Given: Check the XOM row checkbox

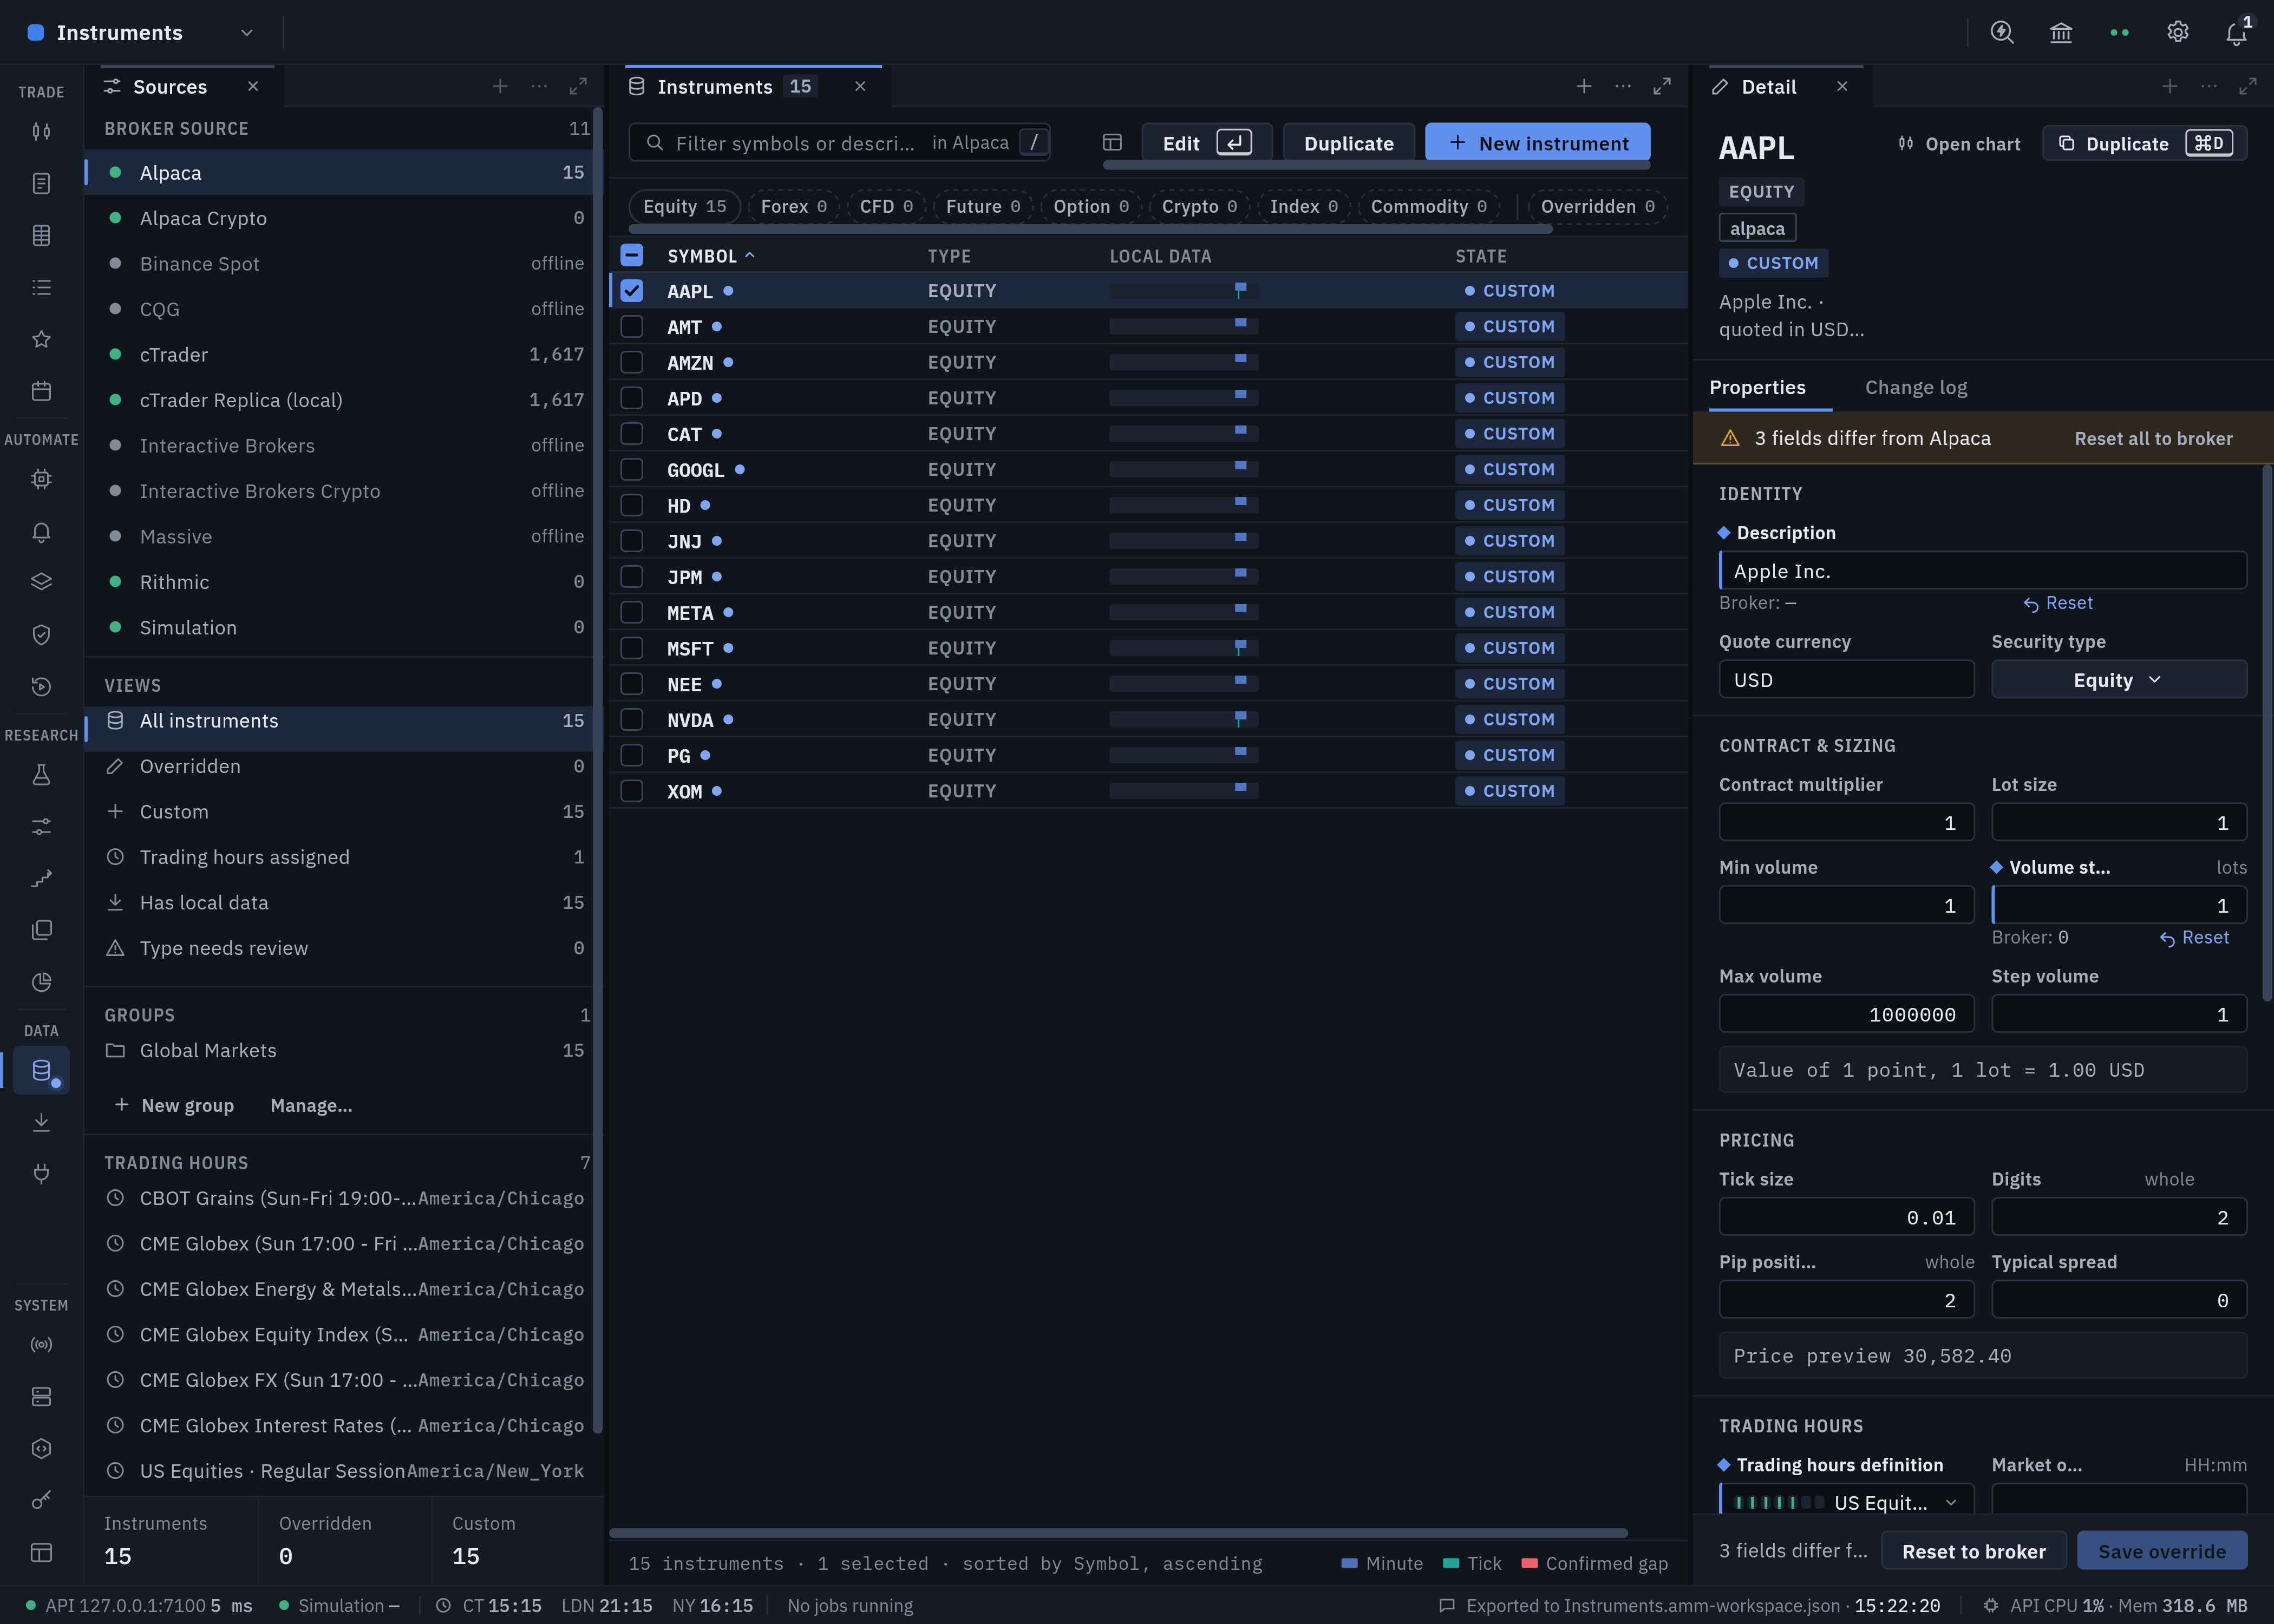Looking at the screenshot, I should [x=632, y=791].
